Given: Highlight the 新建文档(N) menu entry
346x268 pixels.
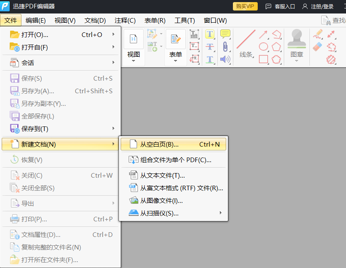Looking at the screenshot, I should click(x=60, y=145).
